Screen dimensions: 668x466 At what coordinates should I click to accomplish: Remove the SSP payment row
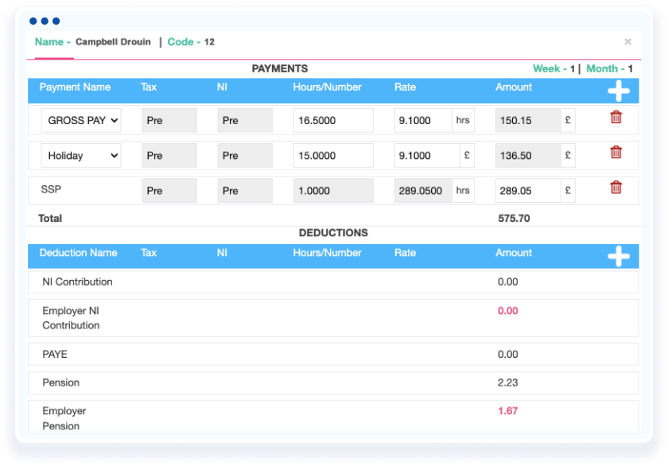[x=616, y=188]
